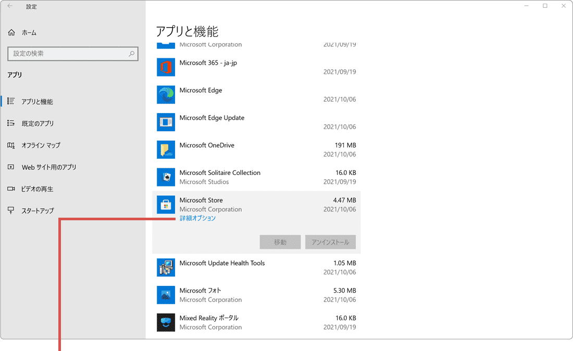The height and width of the screenshot is (351, 573).
Task: Click the Microsoft 365 Office icon
Action: click(166, 67)
